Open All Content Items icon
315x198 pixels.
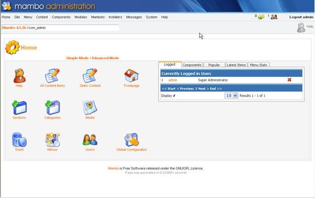tap(52, 75)
